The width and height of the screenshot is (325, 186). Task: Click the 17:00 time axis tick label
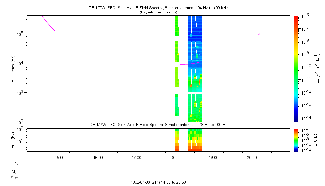click(137, 157)
